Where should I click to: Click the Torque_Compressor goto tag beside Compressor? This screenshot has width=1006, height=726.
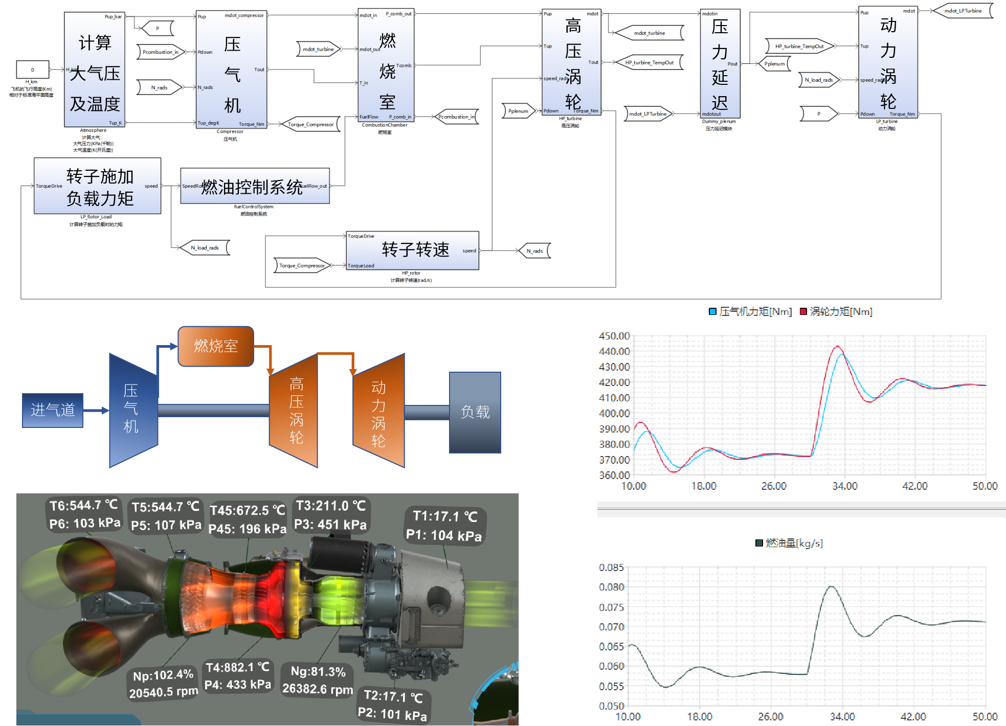pyautogui.click(x=310, y=124)
